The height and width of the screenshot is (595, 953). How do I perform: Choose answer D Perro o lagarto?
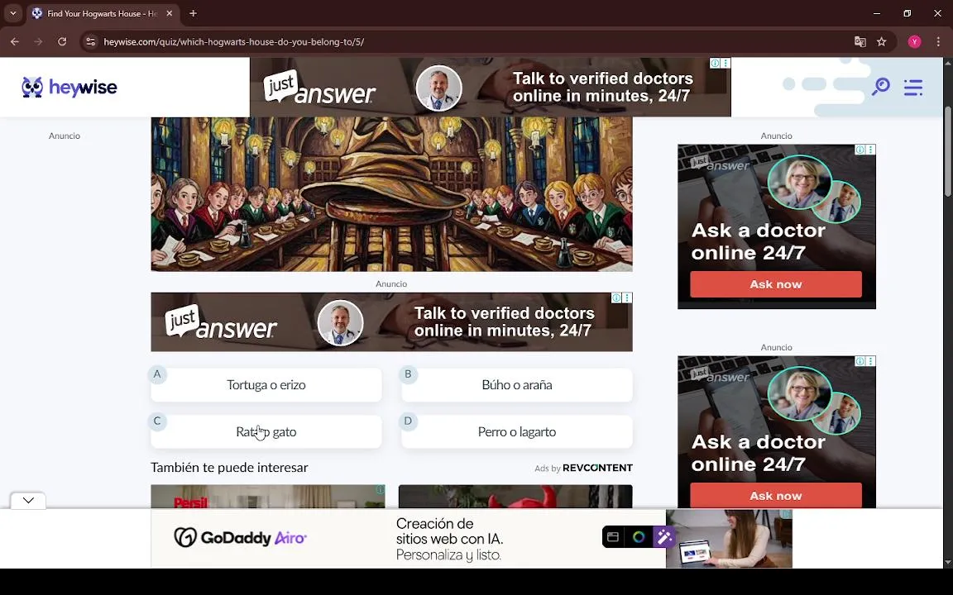click(x=516, y=431)
